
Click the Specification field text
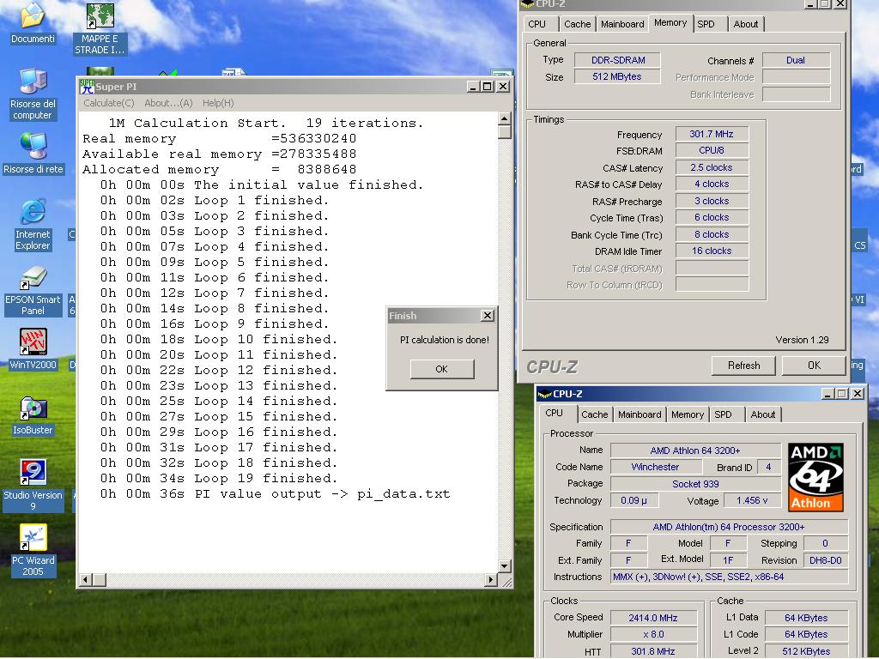pyautogui.click(x=730, y=528)
